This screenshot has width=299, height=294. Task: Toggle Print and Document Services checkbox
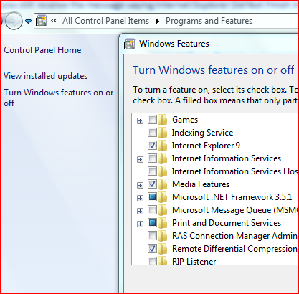pos(152,222)
